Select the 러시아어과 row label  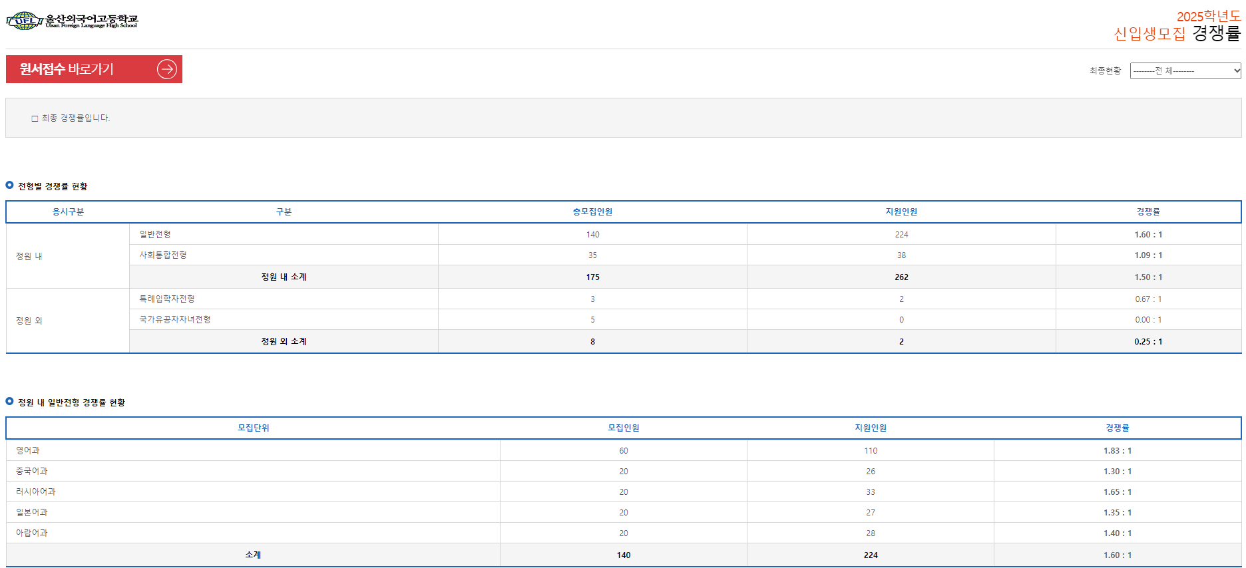[36, 492]
